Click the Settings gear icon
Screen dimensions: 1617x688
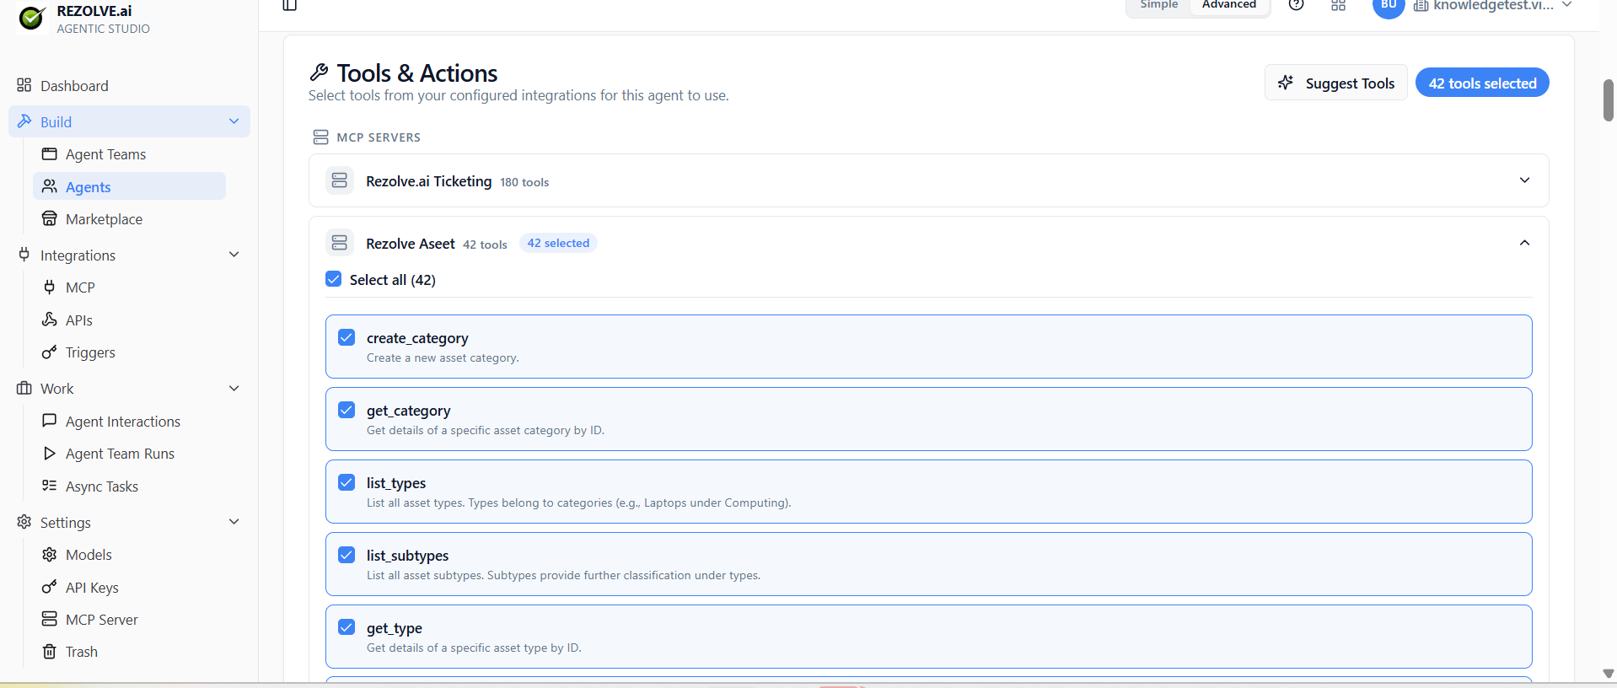(x=24, y=522)
